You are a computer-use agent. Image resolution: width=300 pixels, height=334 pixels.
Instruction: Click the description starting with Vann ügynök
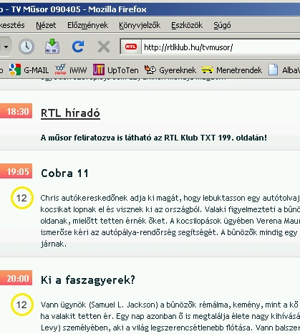click(170, 316)
